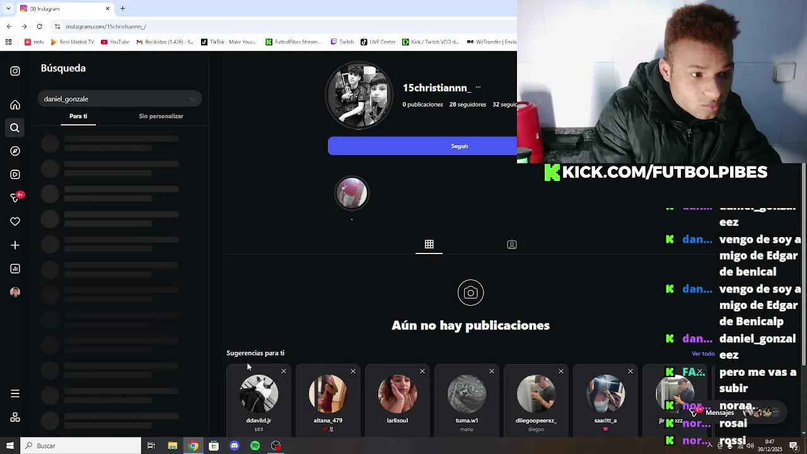
Task: Open 15christiannn_ profile picture
Action: (359, 95)
